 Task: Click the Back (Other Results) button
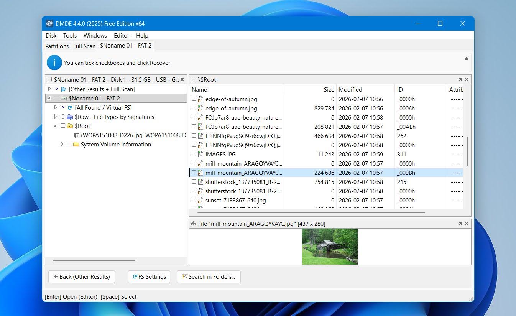(82, 276)
